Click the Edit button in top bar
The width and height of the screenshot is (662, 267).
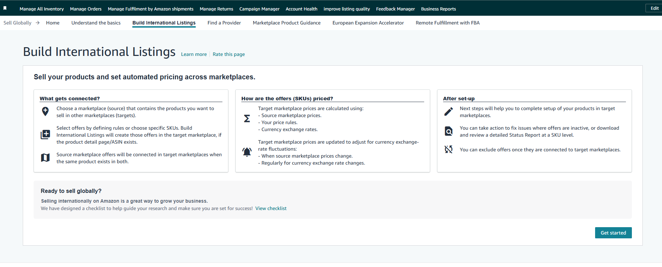pyautogui.click(x=654, y=8)
